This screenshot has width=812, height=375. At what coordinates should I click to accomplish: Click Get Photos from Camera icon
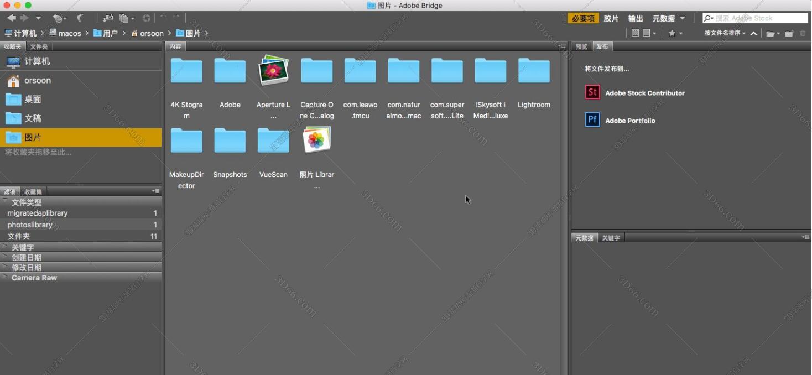(x=108, y=18)
